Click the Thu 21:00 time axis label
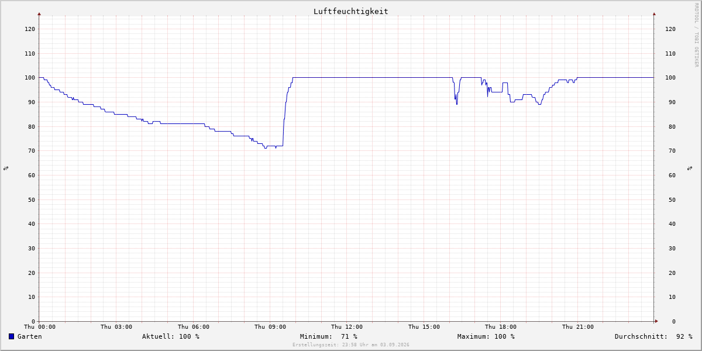The image size is (702, 351). (x=578, y=326)
